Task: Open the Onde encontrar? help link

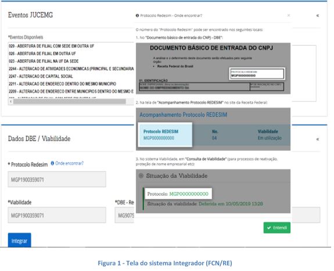Action: pos(70,163)
